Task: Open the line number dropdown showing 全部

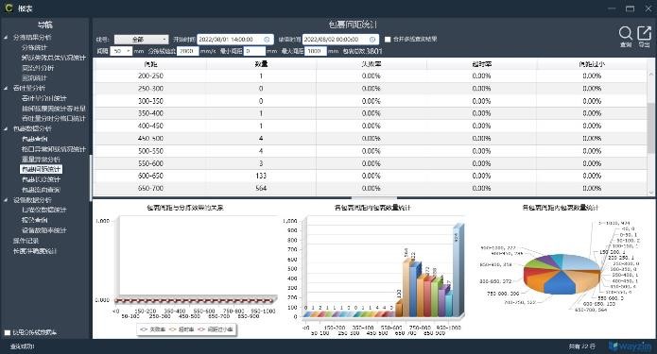Action: pos(141,40)
